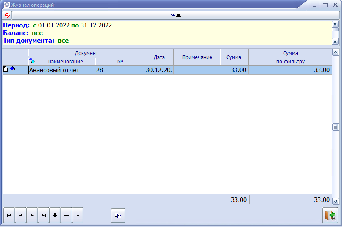The height and width of the screenshot is (227, 342).
Task: Click the Примечание column header
Action: 197,57
